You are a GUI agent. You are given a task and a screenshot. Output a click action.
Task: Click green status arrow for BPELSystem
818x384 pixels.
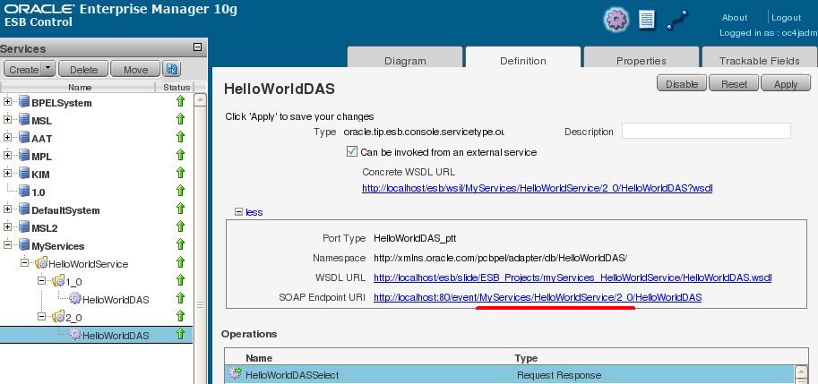(x=180, y=101)
